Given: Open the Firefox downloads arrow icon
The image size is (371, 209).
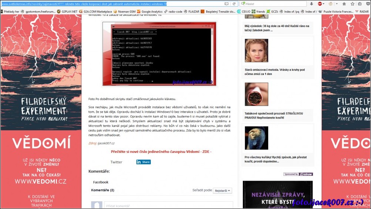Looking at the screenshot, I should (312, 4).
